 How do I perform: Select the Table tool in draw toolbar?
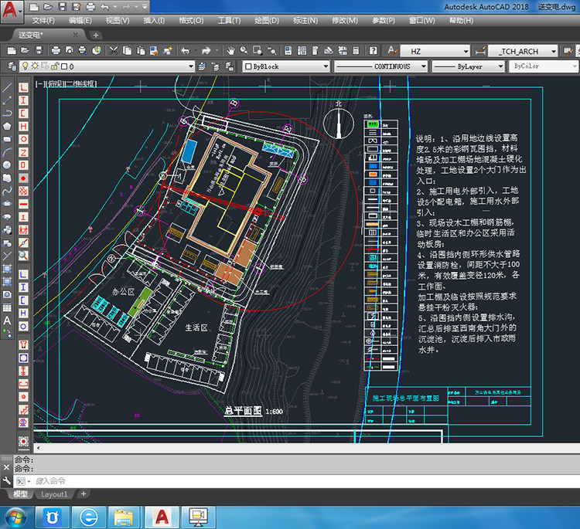pyautogui.click(x=7, y=307)
